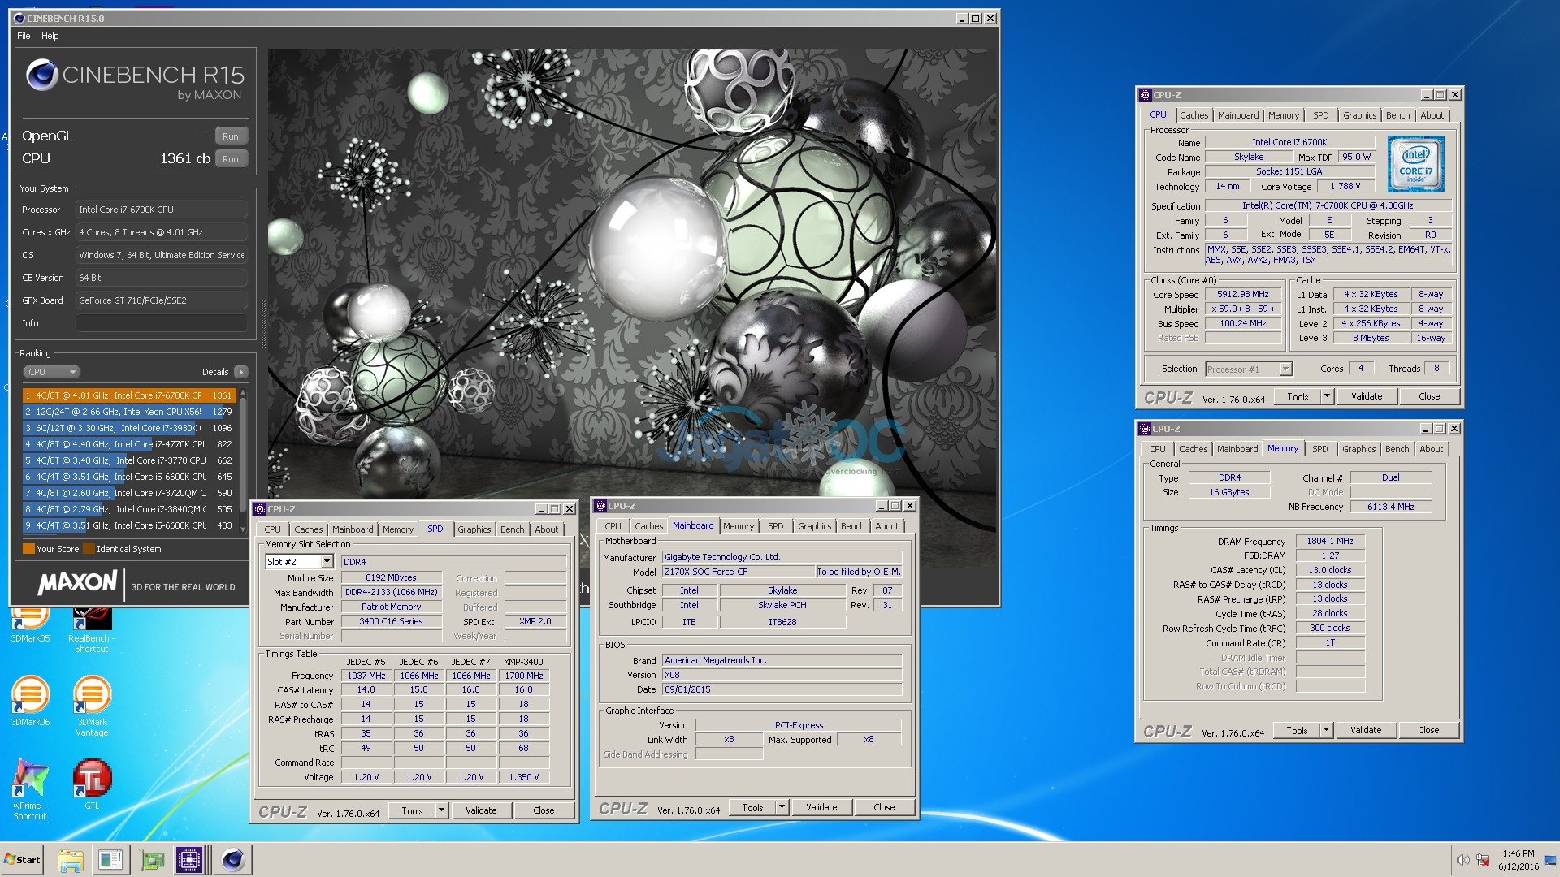Click the BIOS date 09/01/2015 field
This screenshot has width=1560, height=877.
pos(782,689)
